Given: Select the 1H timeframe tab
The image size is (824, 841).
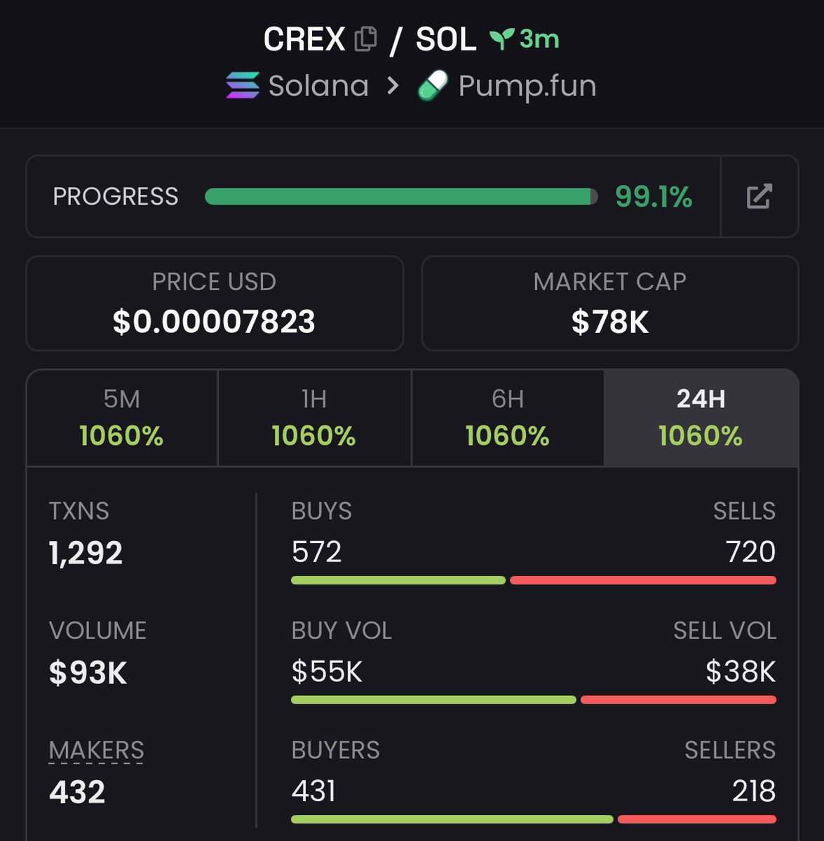Looking at the screenshot, I should click(x=313, y=418).
